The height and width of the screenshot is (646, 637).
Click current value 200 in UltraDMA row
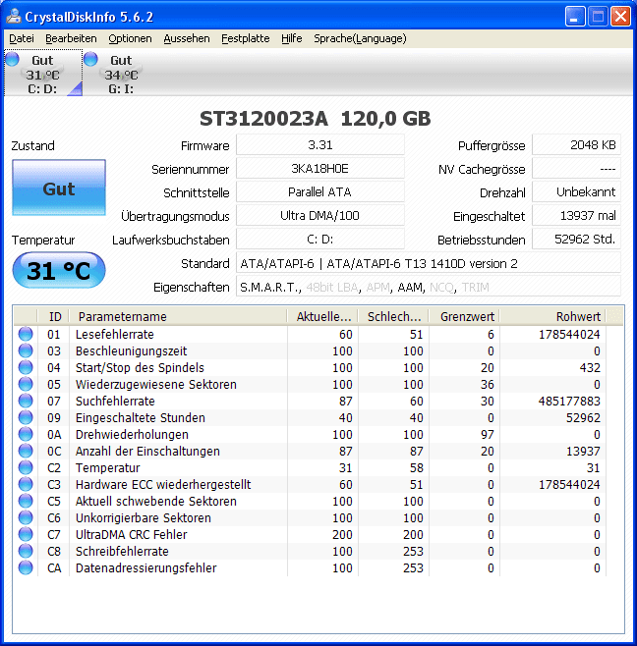(x=342, y=534)
